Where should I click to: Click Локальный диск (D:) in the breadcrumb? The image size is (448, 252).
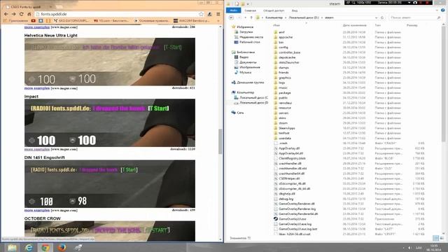point(304,17)
